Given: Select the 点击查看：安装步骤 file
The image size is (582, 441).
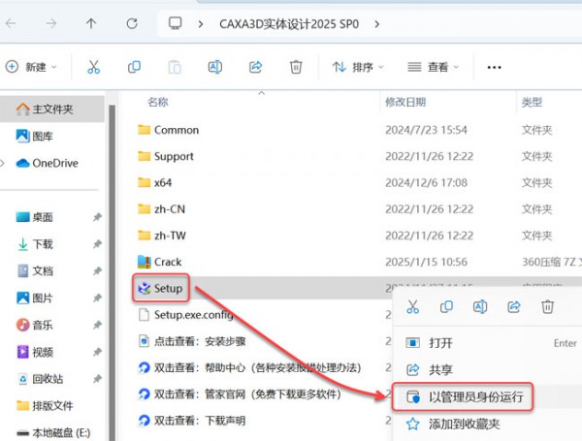Looking at the screenshot, I should click(x=191, y=341).
